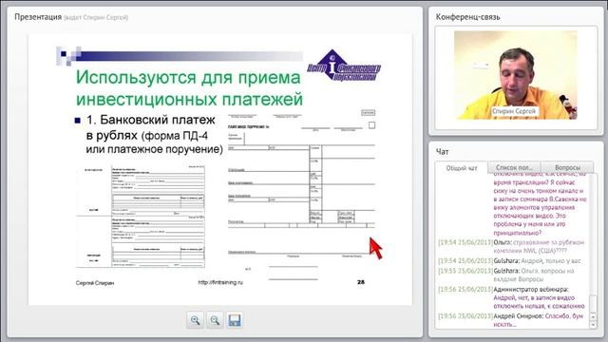
Task: Click the ПД-4 form image on slide
Action: coord(141,217)
